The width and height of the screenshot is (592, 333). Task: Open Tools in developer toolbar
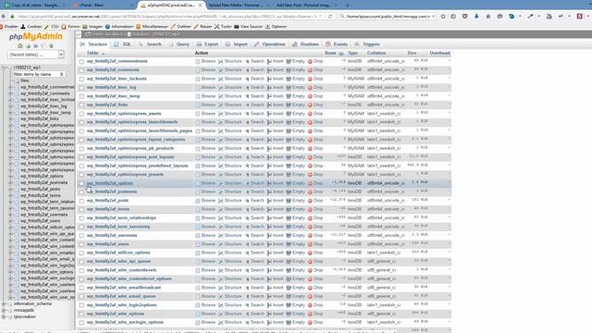(224, 27)
